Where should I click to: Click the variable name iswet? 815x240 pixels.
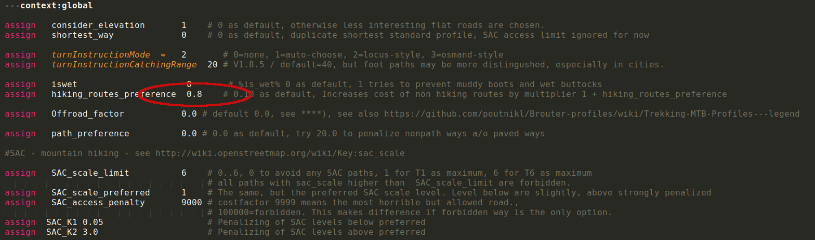coord(64,84)
